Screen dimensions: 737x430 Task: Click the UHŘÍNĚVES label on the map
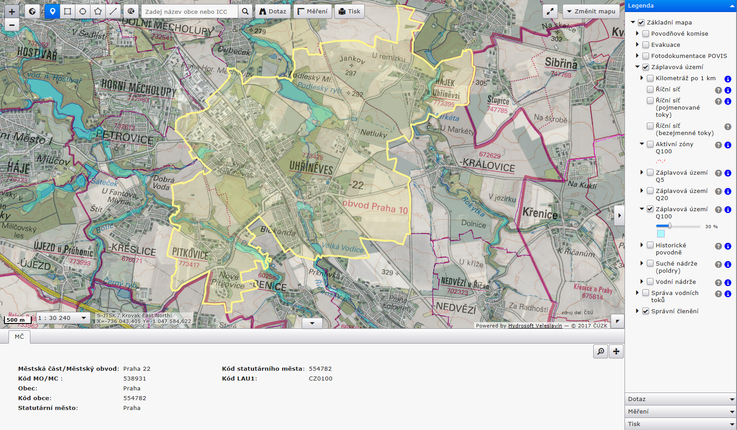(311, 168)
